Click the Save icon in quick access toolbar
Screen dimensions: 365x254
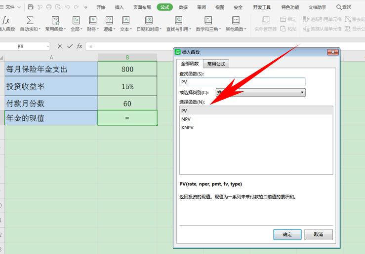click(x=31, y=7)
